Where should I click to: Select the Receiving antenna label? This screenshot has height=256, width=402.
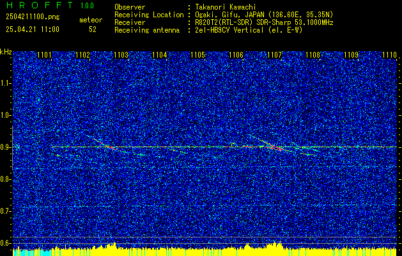pyautogui.click(x=147, y=30)
